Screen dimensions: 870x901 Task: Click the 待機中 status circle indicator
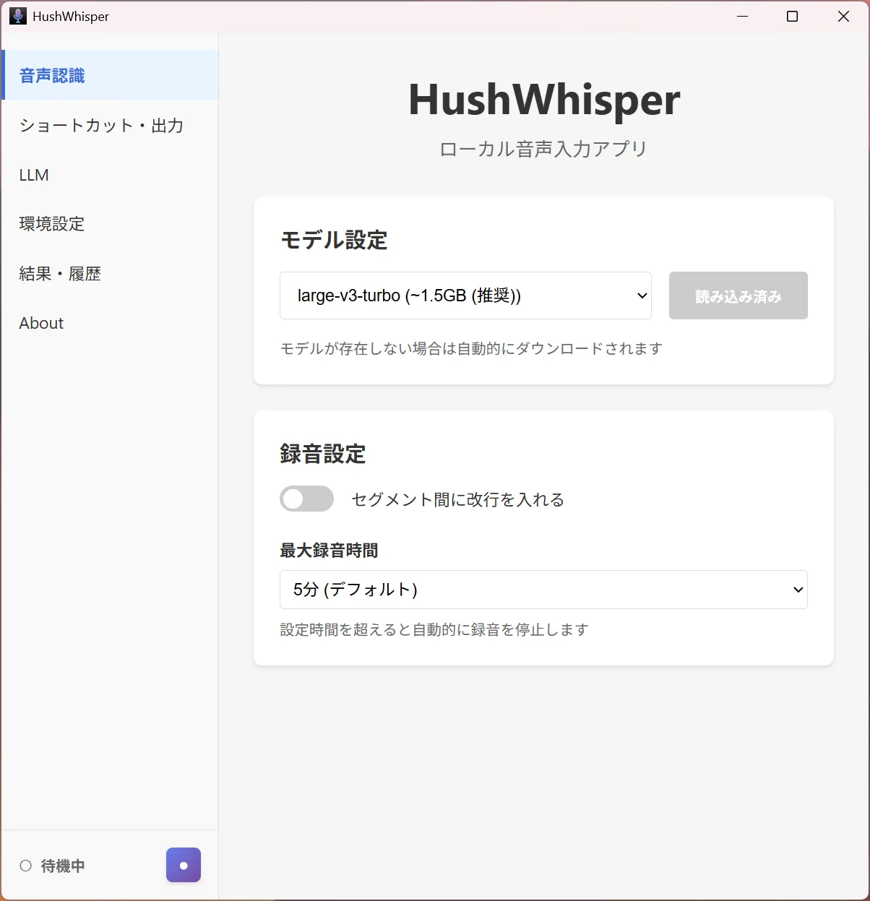pos(26,866)
